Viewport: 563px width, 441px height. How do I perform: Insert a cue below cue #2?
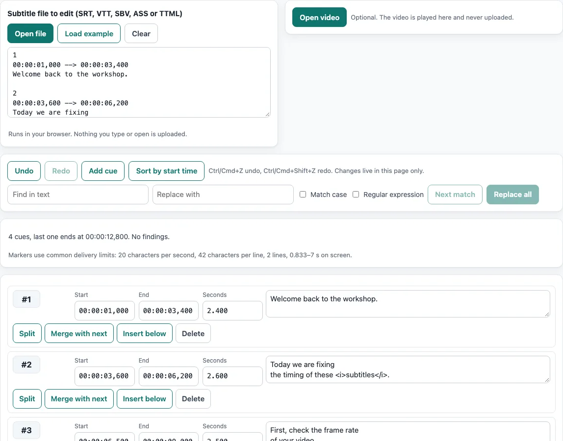[x=144, y=399]
